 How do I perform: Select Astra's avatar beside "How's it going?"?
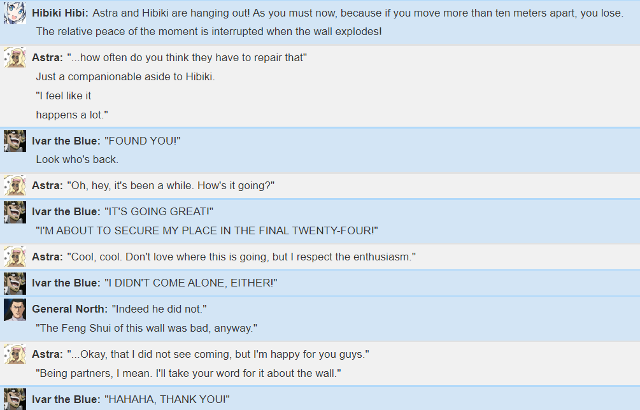15,186
